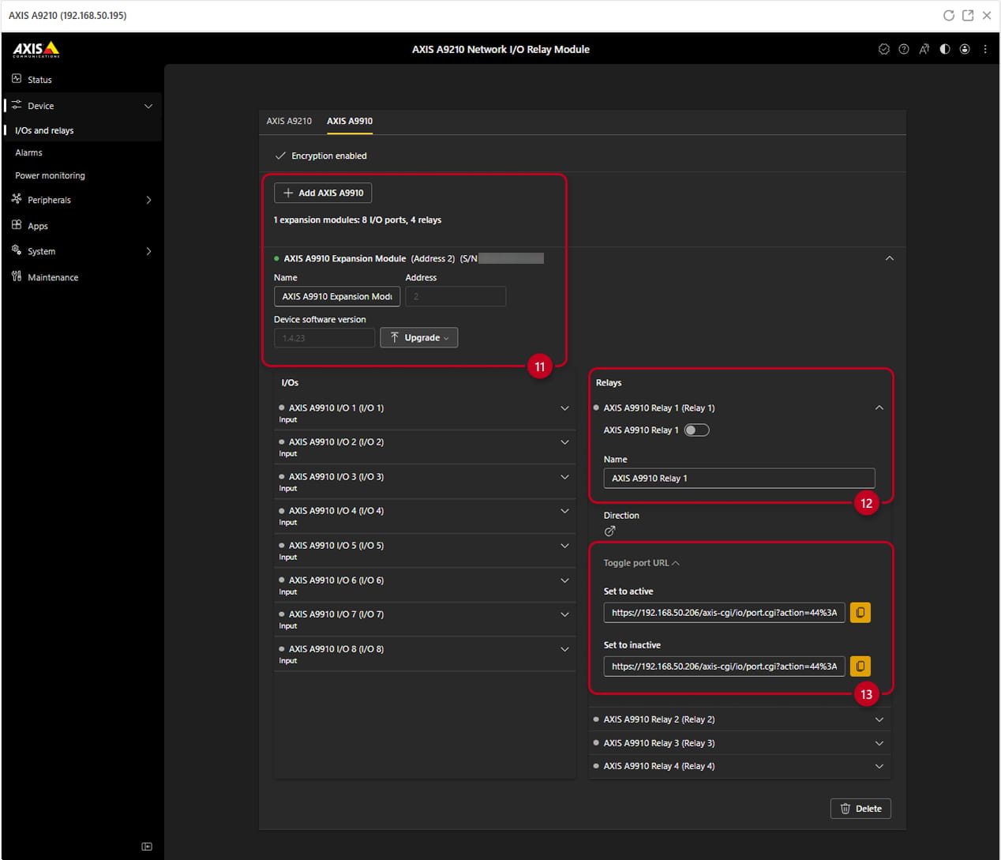Copy the Set to inactive URL
Screen dimensions: 1001x860
860,667
